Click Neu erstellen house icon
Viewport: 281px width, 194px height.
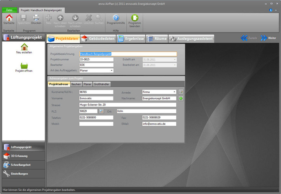click(24, 47)
